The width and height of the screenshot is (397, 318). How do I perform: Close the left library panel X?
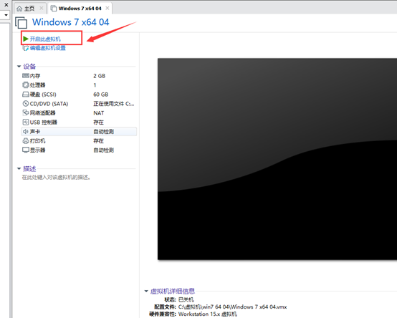[x=6, y=5]
